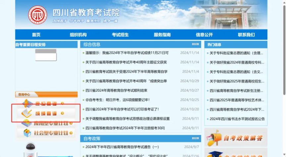This screenshot has width=286, height=157.
Task: Open policy notice 2024年下半年四川省高等教育自学考试通告（一）
Action: 122,147
